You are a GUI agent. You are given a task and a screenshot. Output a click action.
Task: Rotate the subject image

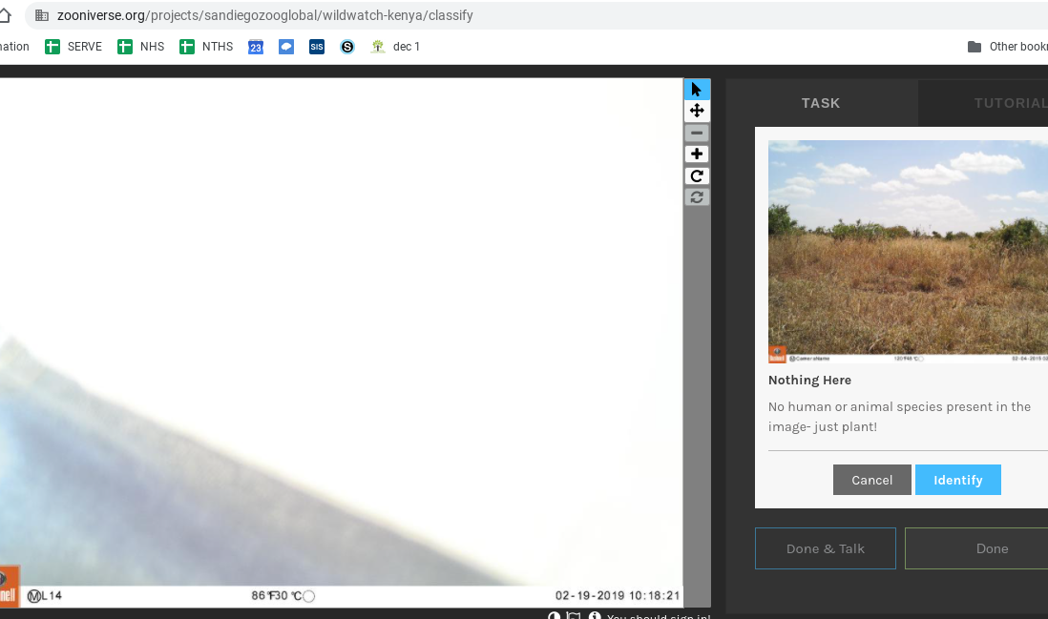point(697,176)
